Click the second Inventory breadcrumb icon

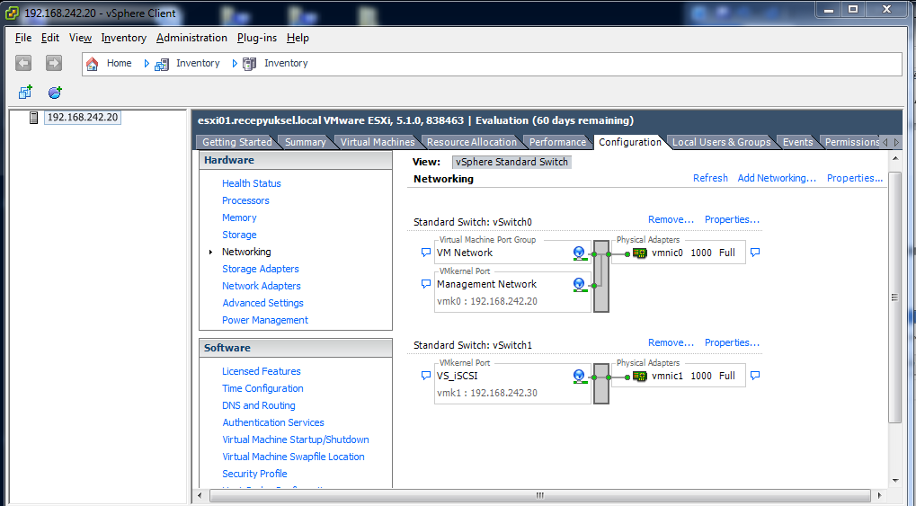249,65
